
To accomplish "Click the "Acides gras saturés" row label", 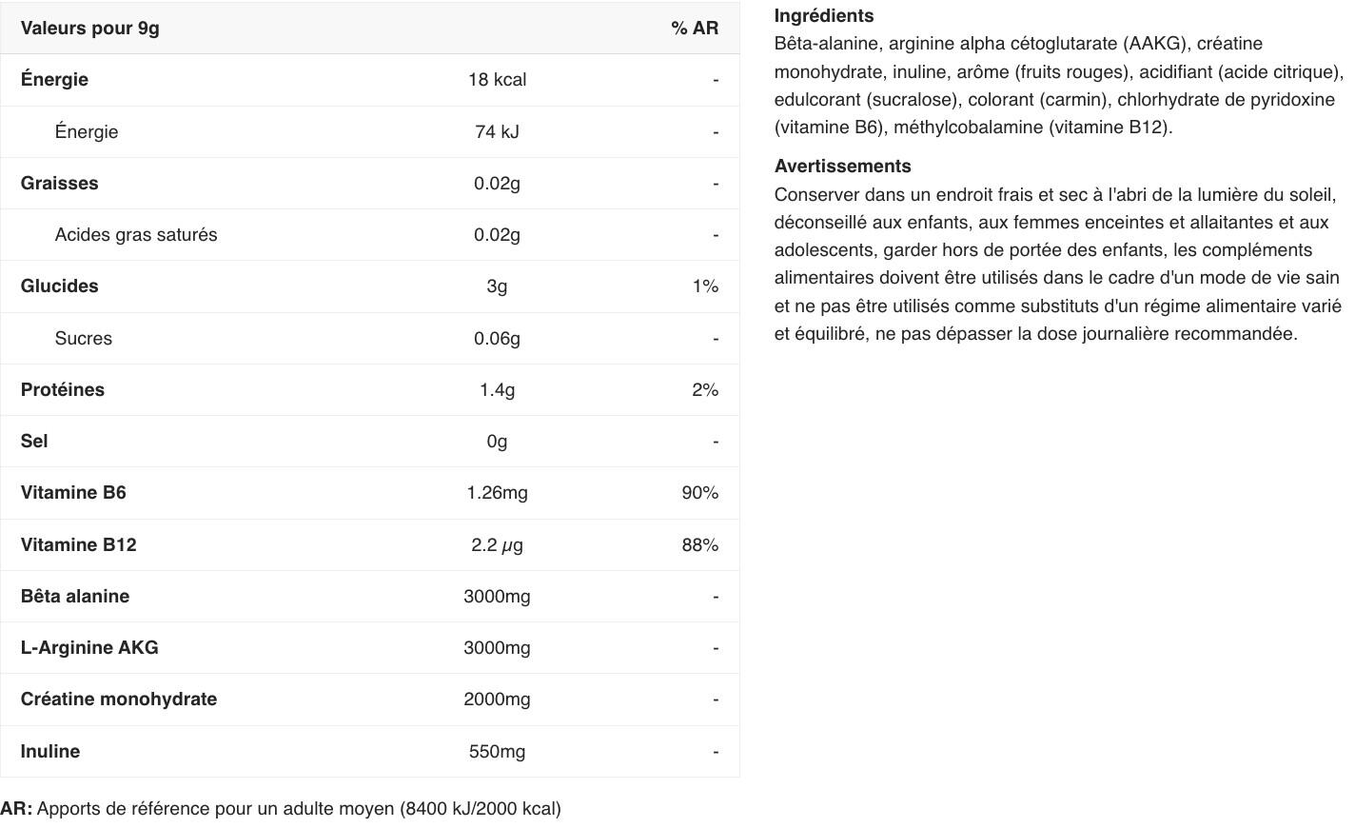I will pos(136,235).
